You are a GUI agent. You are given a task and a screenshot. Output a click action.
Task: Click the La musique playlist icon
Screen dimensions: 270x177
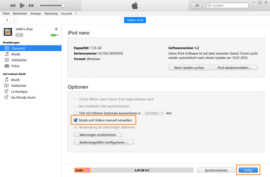pos(6,91)
